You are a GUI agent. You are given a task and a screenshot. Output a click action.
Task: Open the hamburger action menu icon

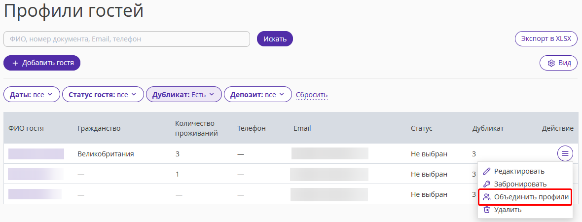click(565, 153)
